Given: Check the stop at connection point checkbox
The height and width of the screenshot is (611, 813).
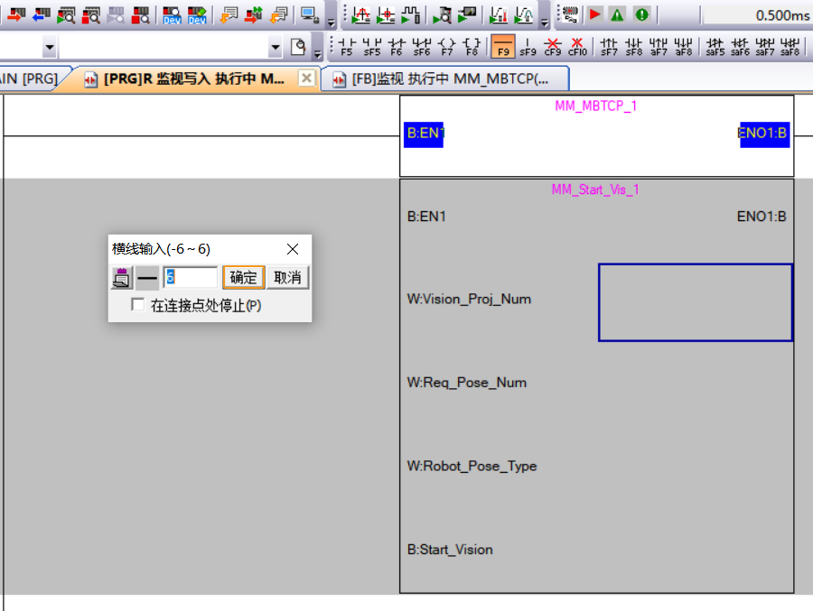Looking at the screenshot, I should [x=138, y=305].
